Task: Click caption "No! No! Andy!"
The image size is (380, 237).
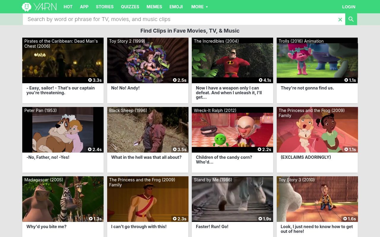Action: [125, 88]
